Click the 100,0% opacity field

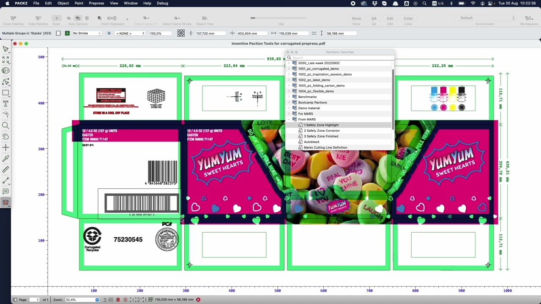[x=160, y=33]
